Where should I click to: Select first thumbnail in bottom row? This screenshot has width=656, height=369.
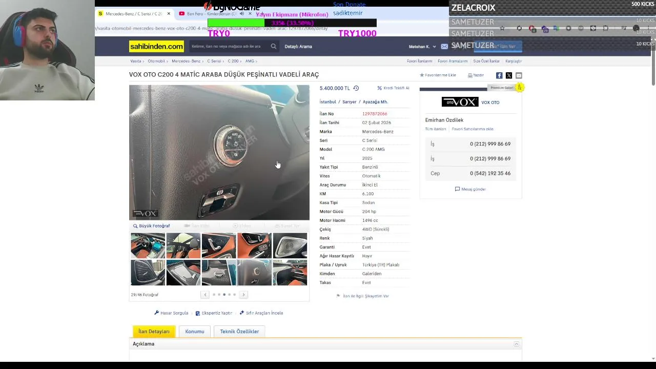[148, 273]
